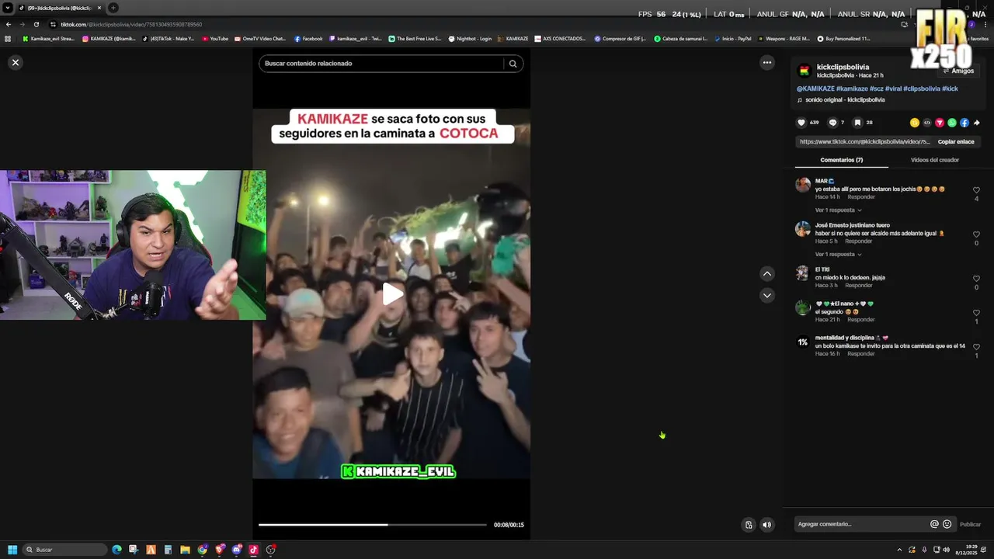Click the search magnifier icon in related content bar

click(513, 64)
